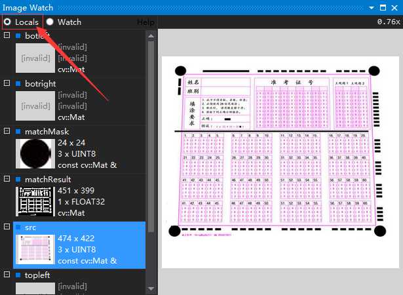
Task: Click the blue square icon beside src
Action: click(x=18, y=227)
